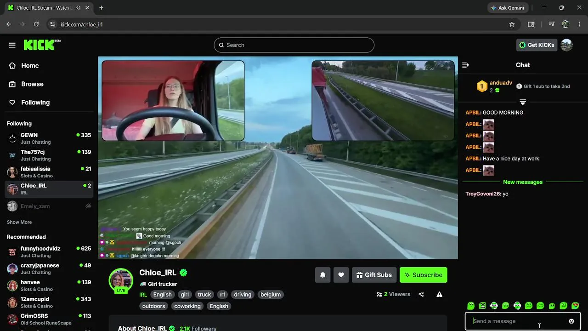This screenshot has width=588, height=331.
Task: Open Chrome menu three dots
Action: 579,24
